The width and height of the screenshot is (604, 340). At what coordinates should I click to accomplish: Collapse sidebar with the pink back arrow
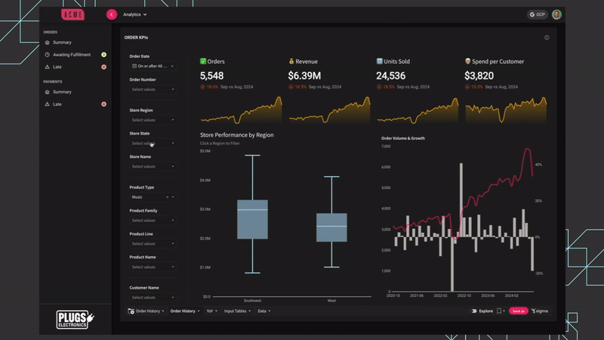click(112, 14)
